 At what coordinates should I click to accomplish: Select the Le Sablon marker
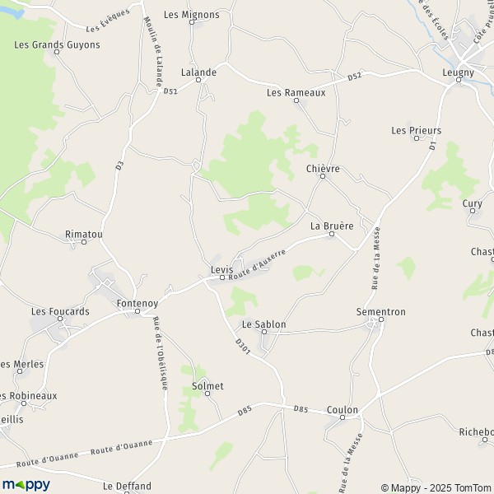(x=264, y=332)
